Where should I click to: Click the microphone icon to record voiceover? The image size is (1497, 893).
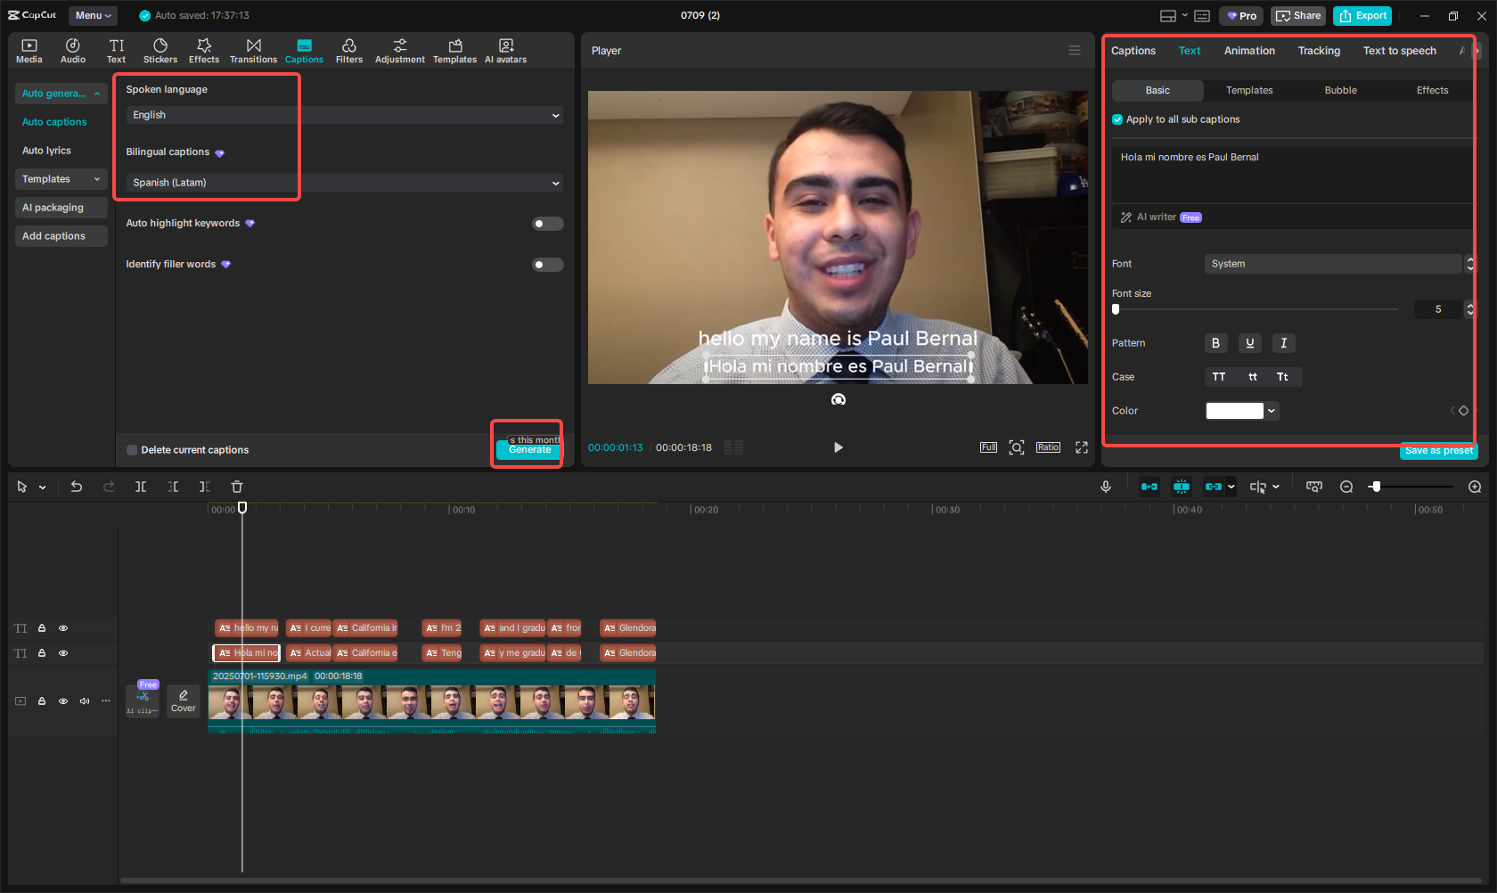click(1105, 487)
